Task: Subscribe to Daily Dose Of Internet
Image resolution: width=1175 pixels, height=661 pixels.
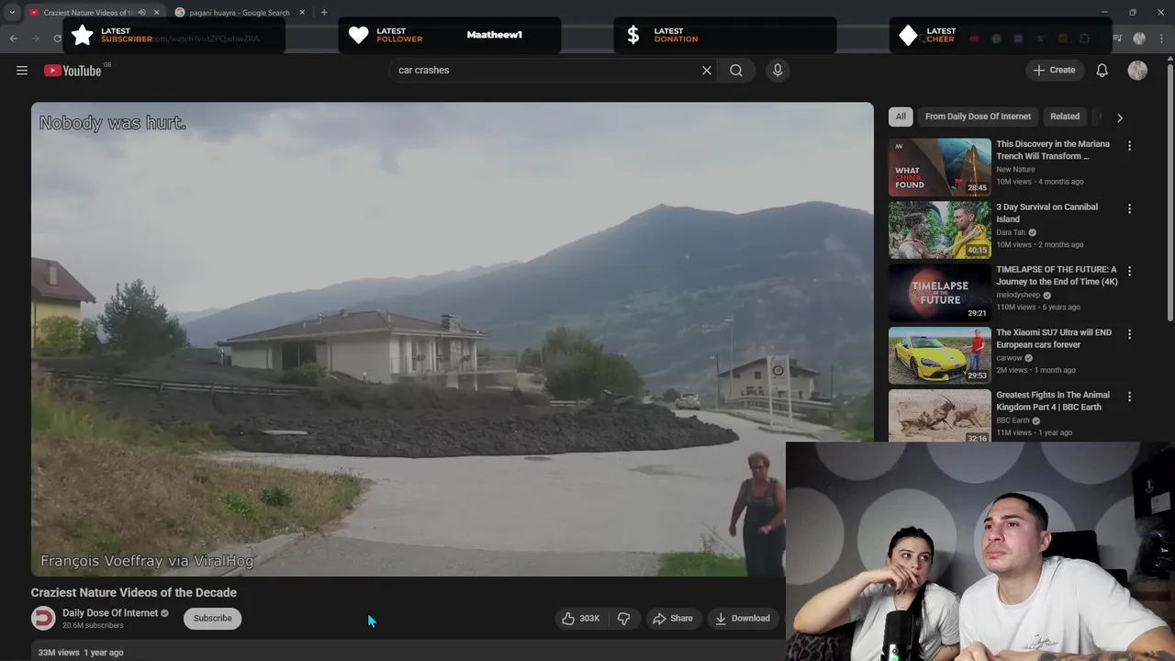Action: (x=212, y=619)
